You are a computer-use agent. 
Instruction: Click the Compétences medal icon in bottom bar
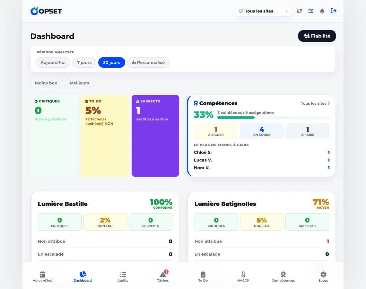pyautogui.click(x=283, y=274)
